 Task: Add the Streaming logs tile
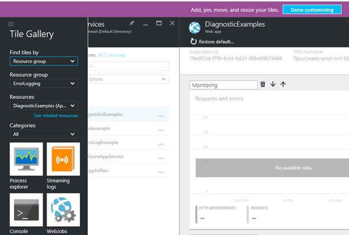coord(63,159)
